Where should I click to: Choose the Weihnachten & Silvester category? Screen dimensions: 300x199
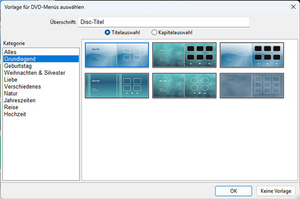pos(41,73)
